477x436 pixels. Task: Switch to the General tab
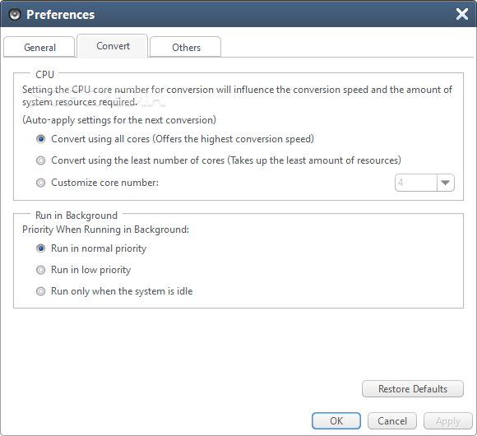tap(39, 48)
